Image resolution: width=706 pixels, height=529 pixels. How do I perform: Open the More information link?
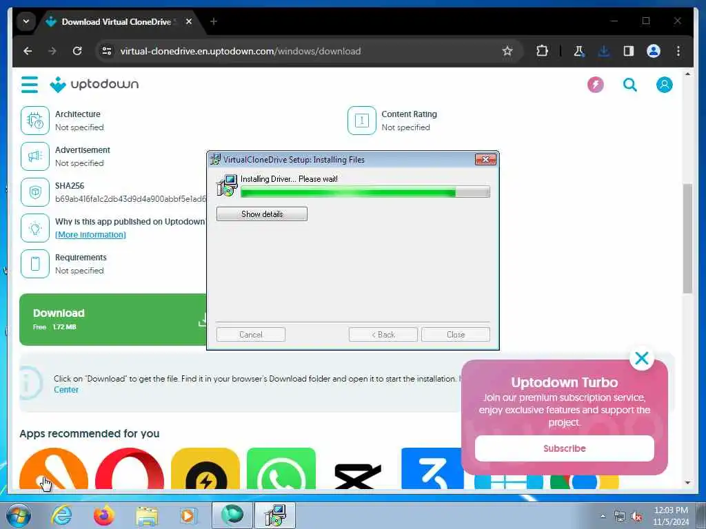90,235
